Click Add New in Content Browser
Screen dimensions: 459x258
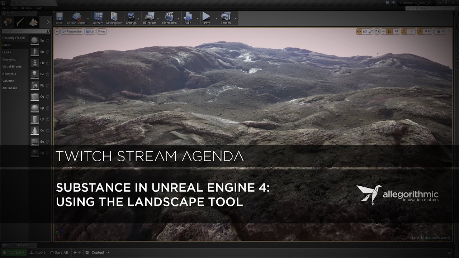[x=14, y=253]
